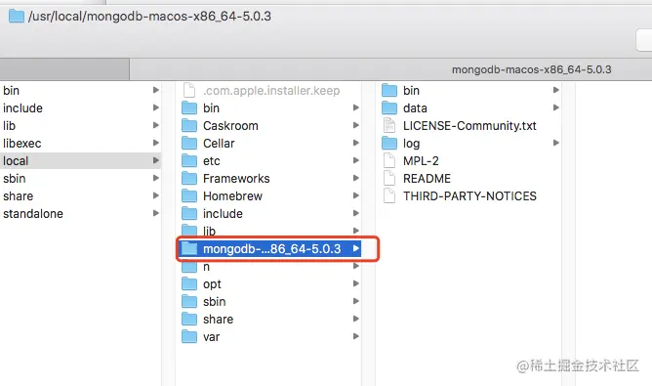Click the THIRD-PARTY-NOTICES file icon
Screen dimensions: 652x386
click(x=389, y=195)
